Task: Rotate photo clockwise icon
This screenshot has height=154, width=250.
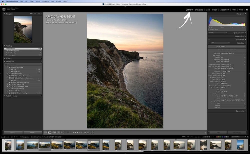Action: point(88,132)
